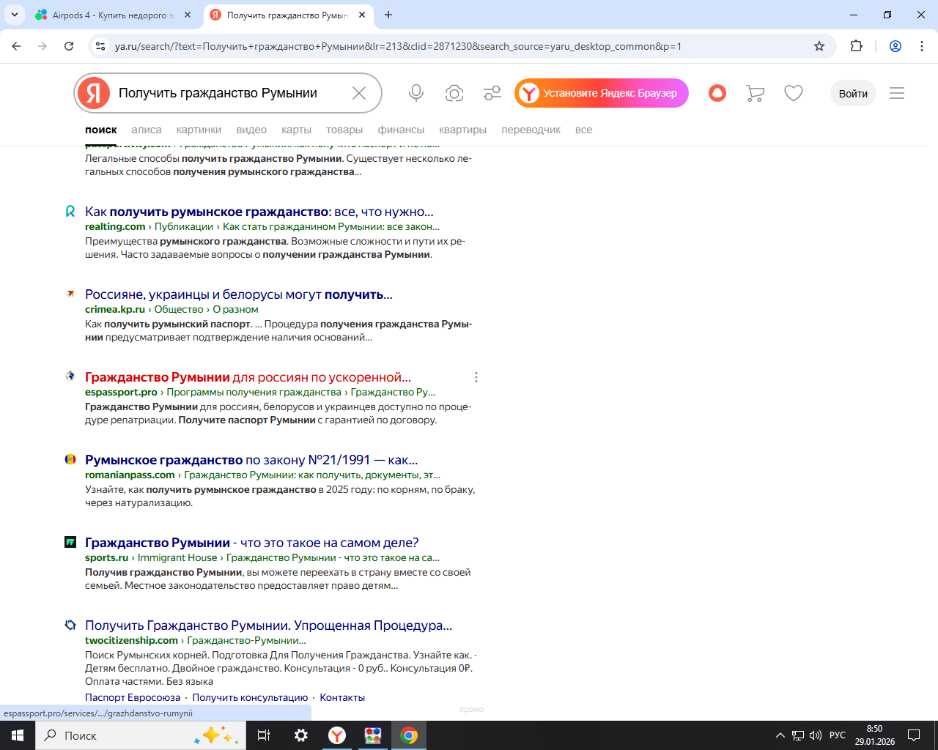The width and height of the screenshot is (938, 750).
Task: Open Windows Start menu
Action: pos(18,735)
